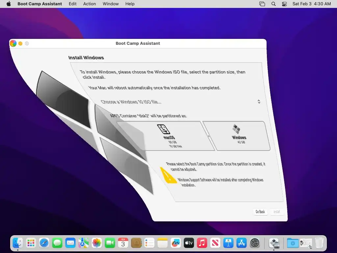Open Apple TV from the dock
The image size is (337, 253).
coord(189,243)
